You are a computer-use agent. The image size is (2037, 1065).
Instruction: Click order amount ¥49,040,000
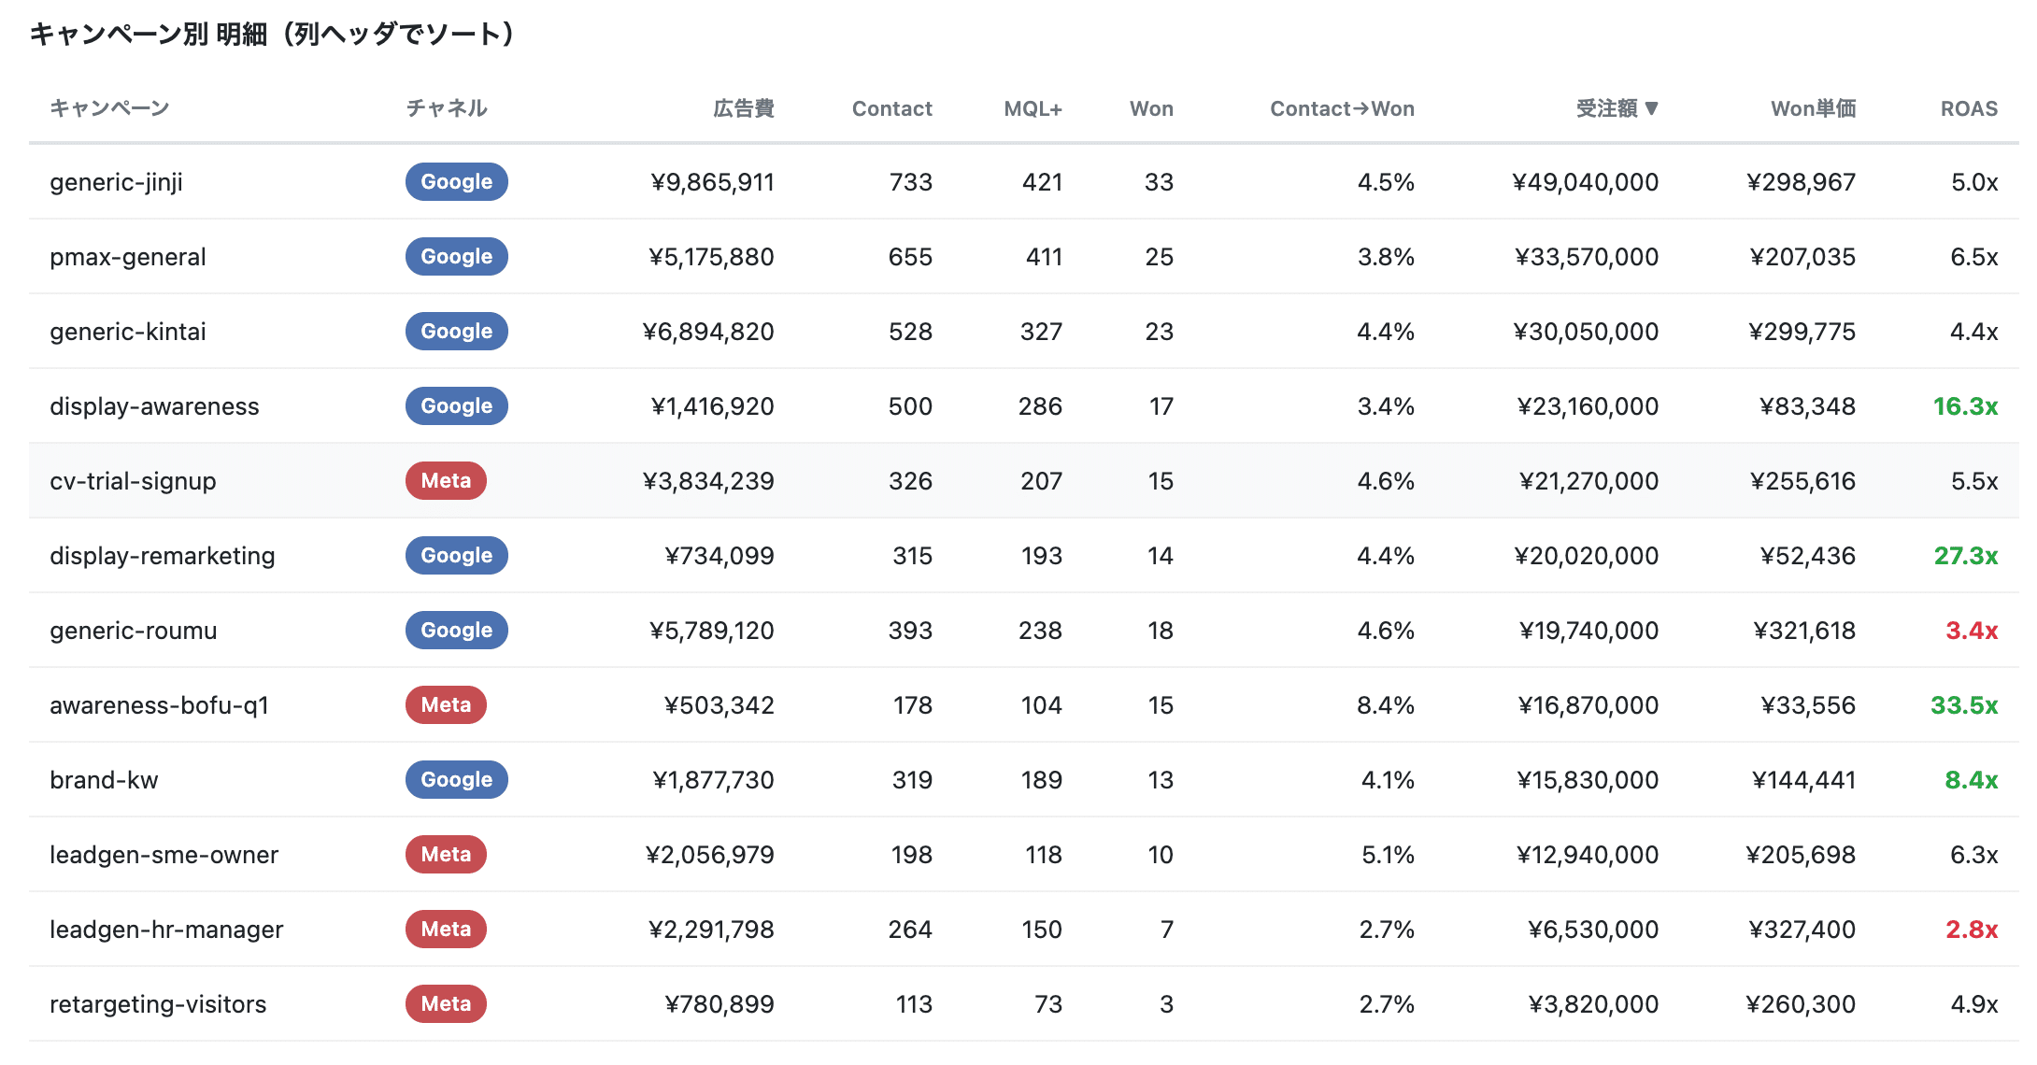click(x=1586, y=182)
